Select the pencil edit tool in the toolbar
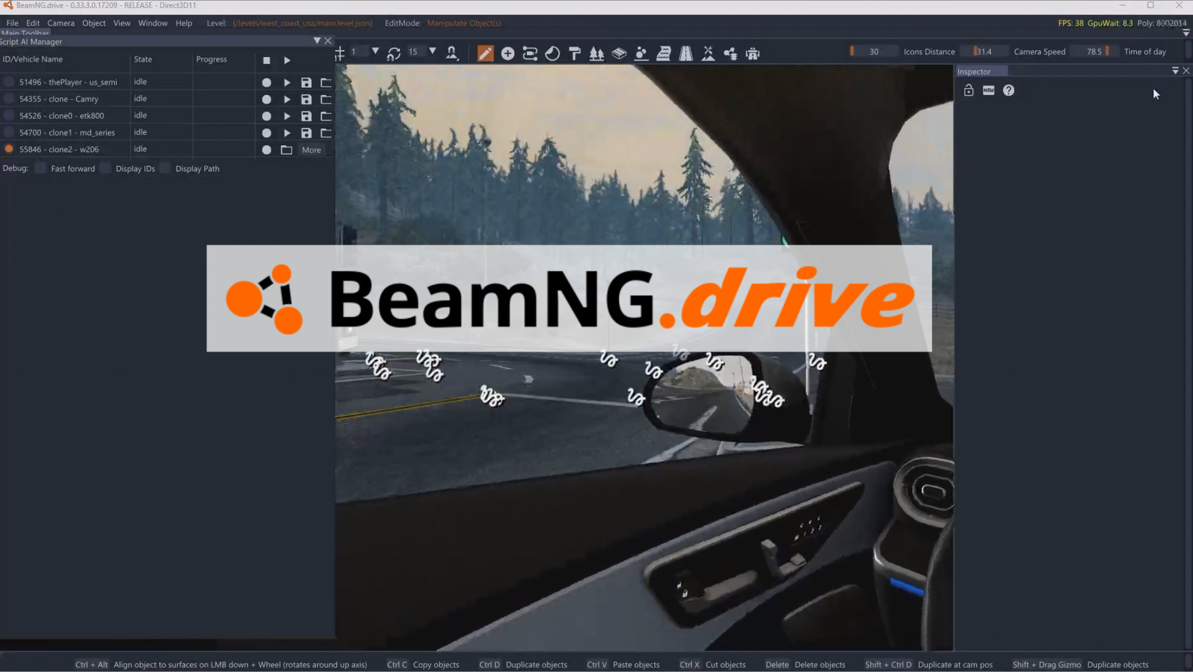 pos(485,53)
